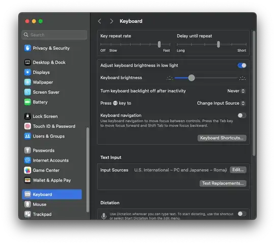275x244 pixels.
Task: Select Displays in the sidebar
Action: click(x=52, y=73)
